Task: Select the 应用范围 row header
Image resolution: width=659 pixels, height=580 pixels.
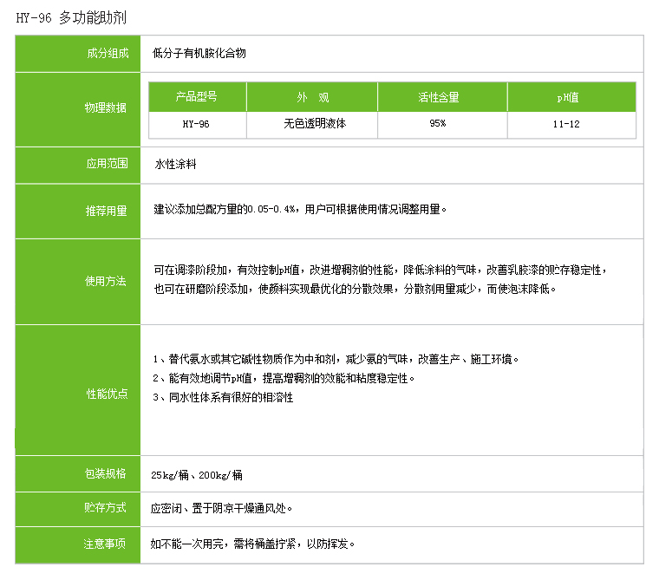Action: click(106, 163)
